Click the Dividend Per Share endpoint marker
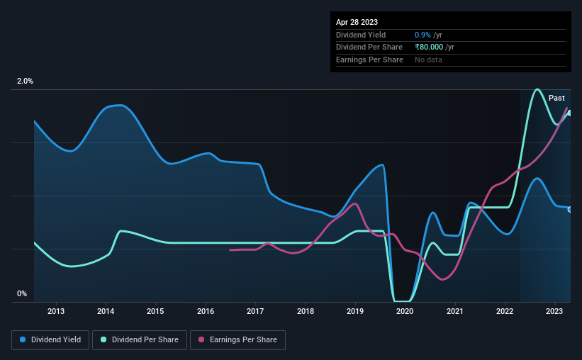This screenshot has width=582, height=360. point(570,113)
